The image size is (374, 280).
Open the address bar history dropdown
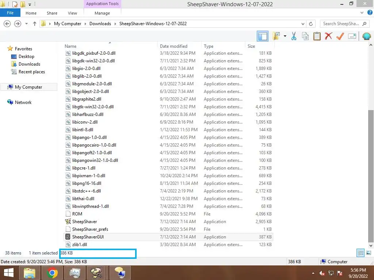[303, 24]
